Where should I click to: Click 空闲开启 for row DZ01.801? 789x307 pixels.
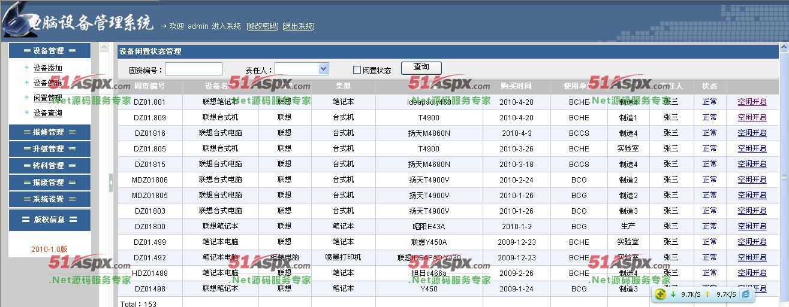[x=752, y=102]
